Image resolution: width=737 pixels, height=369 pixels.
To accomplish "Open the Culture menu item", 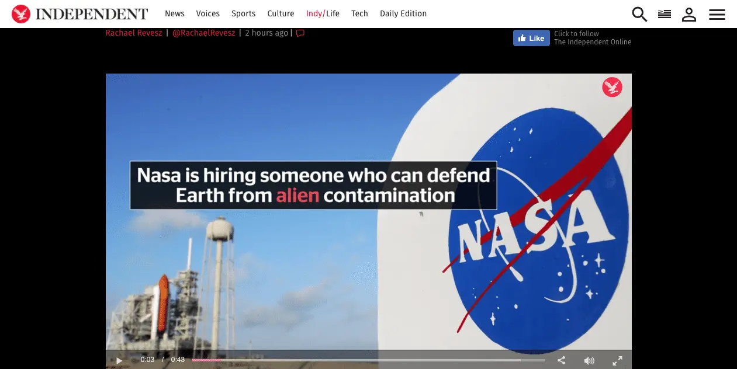I will (x=281, y=13).
